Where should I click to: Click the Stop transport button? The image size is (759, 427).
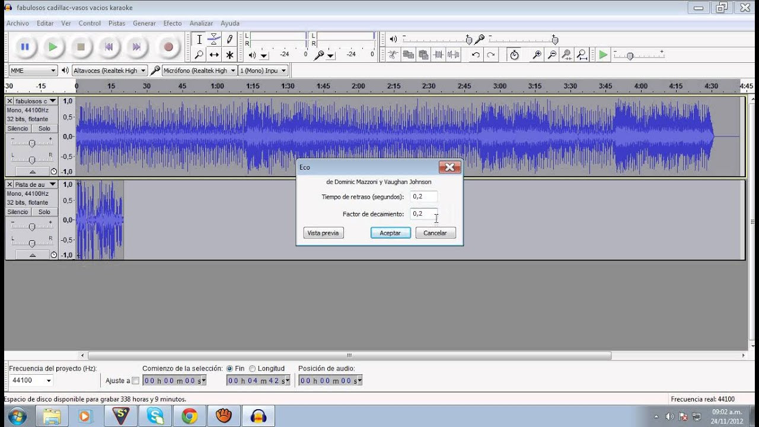(x=81, y=47)
